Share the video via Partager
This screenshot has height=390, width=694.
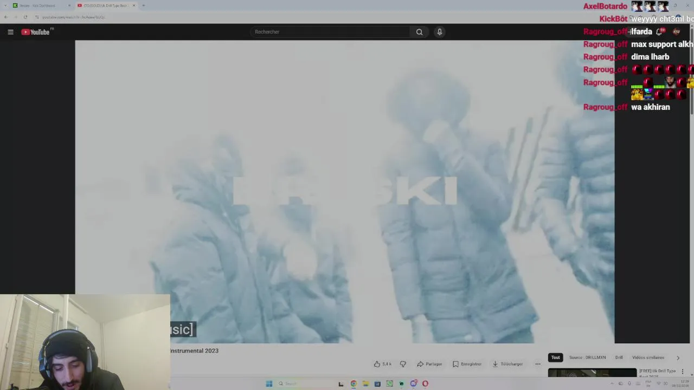429,364
